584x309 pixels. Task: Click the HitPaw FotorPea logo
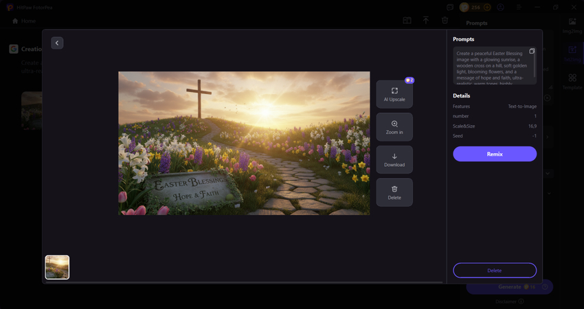[10, 7]
